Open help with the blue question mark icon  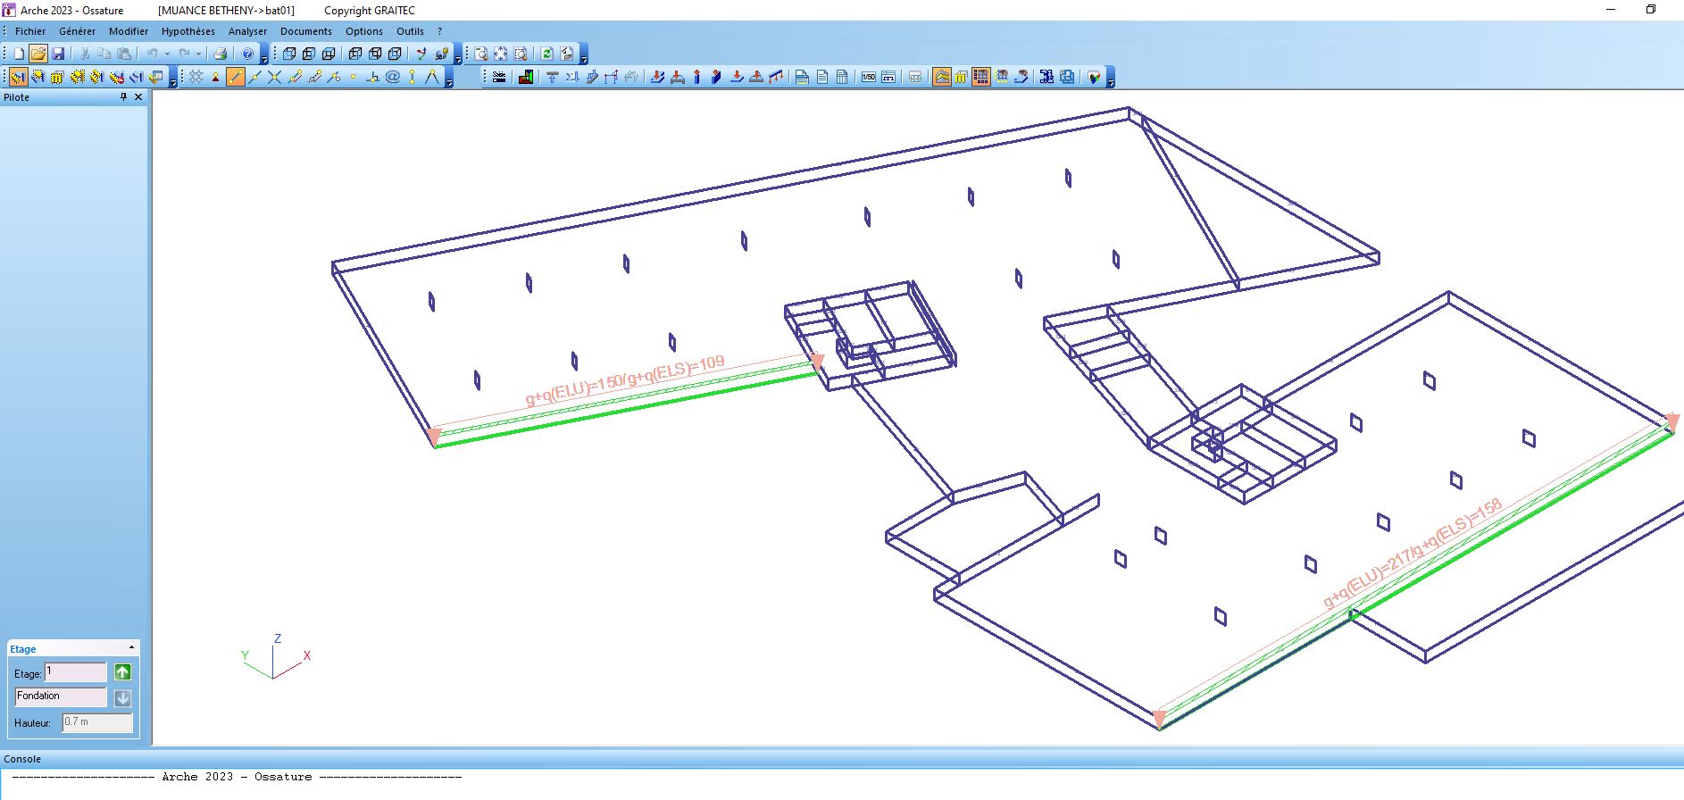point(247,54)
